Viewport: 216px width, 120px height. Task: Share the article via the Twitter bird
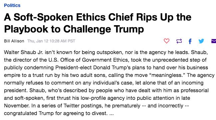(201, 41)
